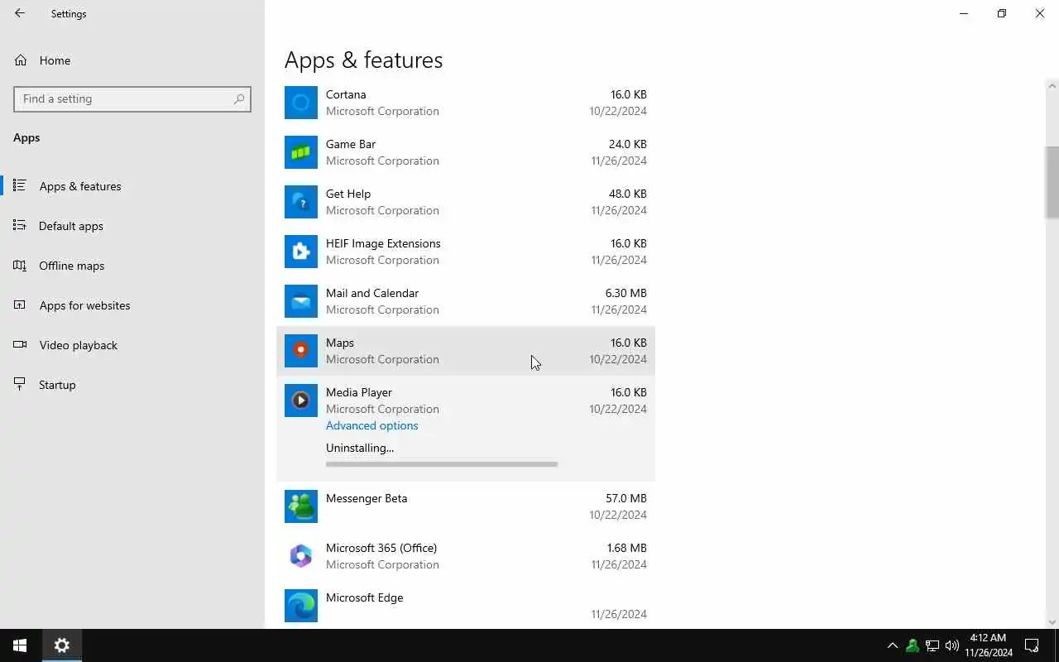
Task: Open the notification center icon
Action: click(1032, 645)
